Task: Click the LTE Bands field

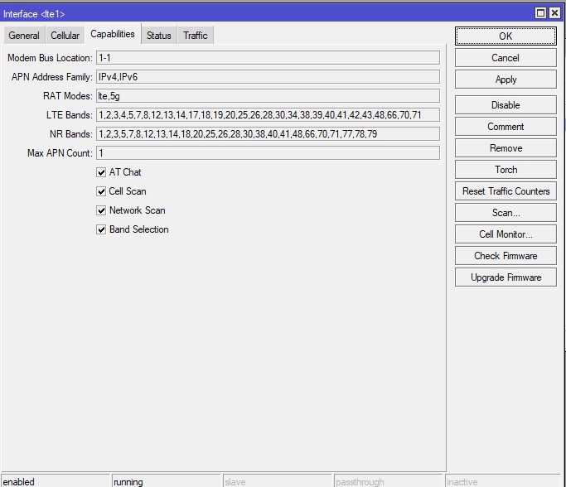Action: (267, 115)
